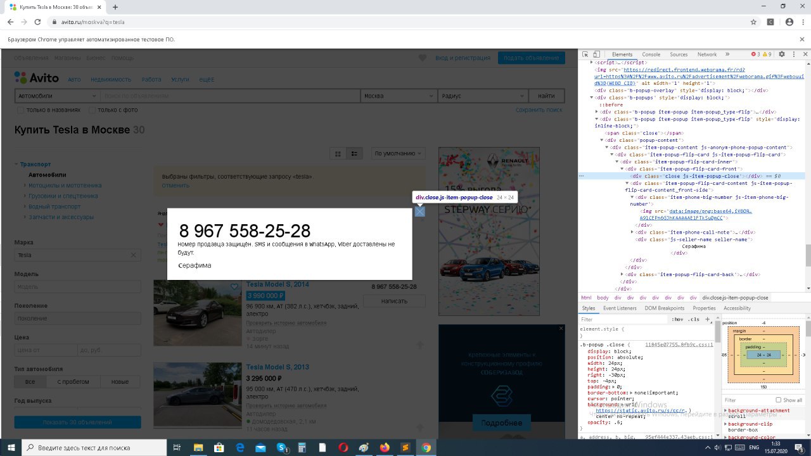Check 'Show all' in computed styles

pyautogui.click(x=779, y=400)
